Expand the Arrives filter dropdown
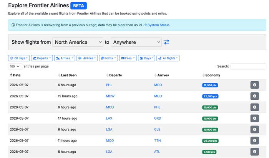Image resolution: width=269 pixels, height=158 pixels. click(x=65, y=58)
